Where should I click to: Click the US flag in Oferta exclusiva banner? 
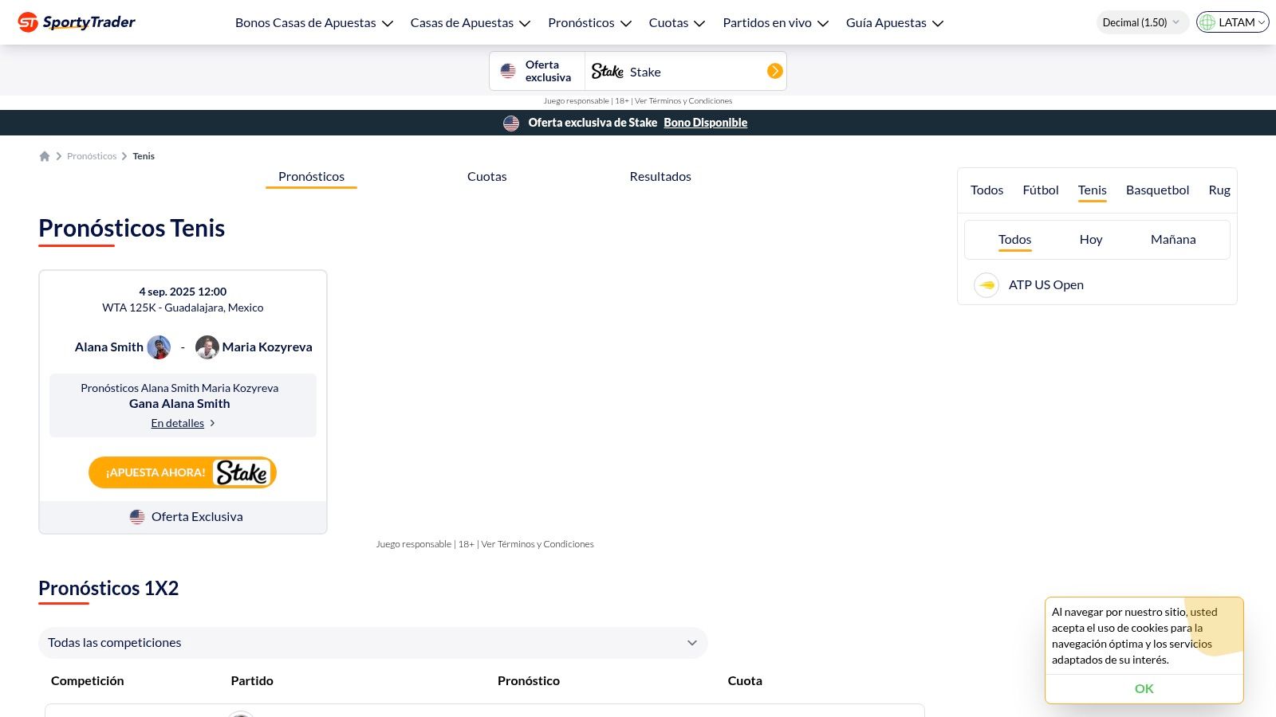pyautogui.click(x=508, y=72)
